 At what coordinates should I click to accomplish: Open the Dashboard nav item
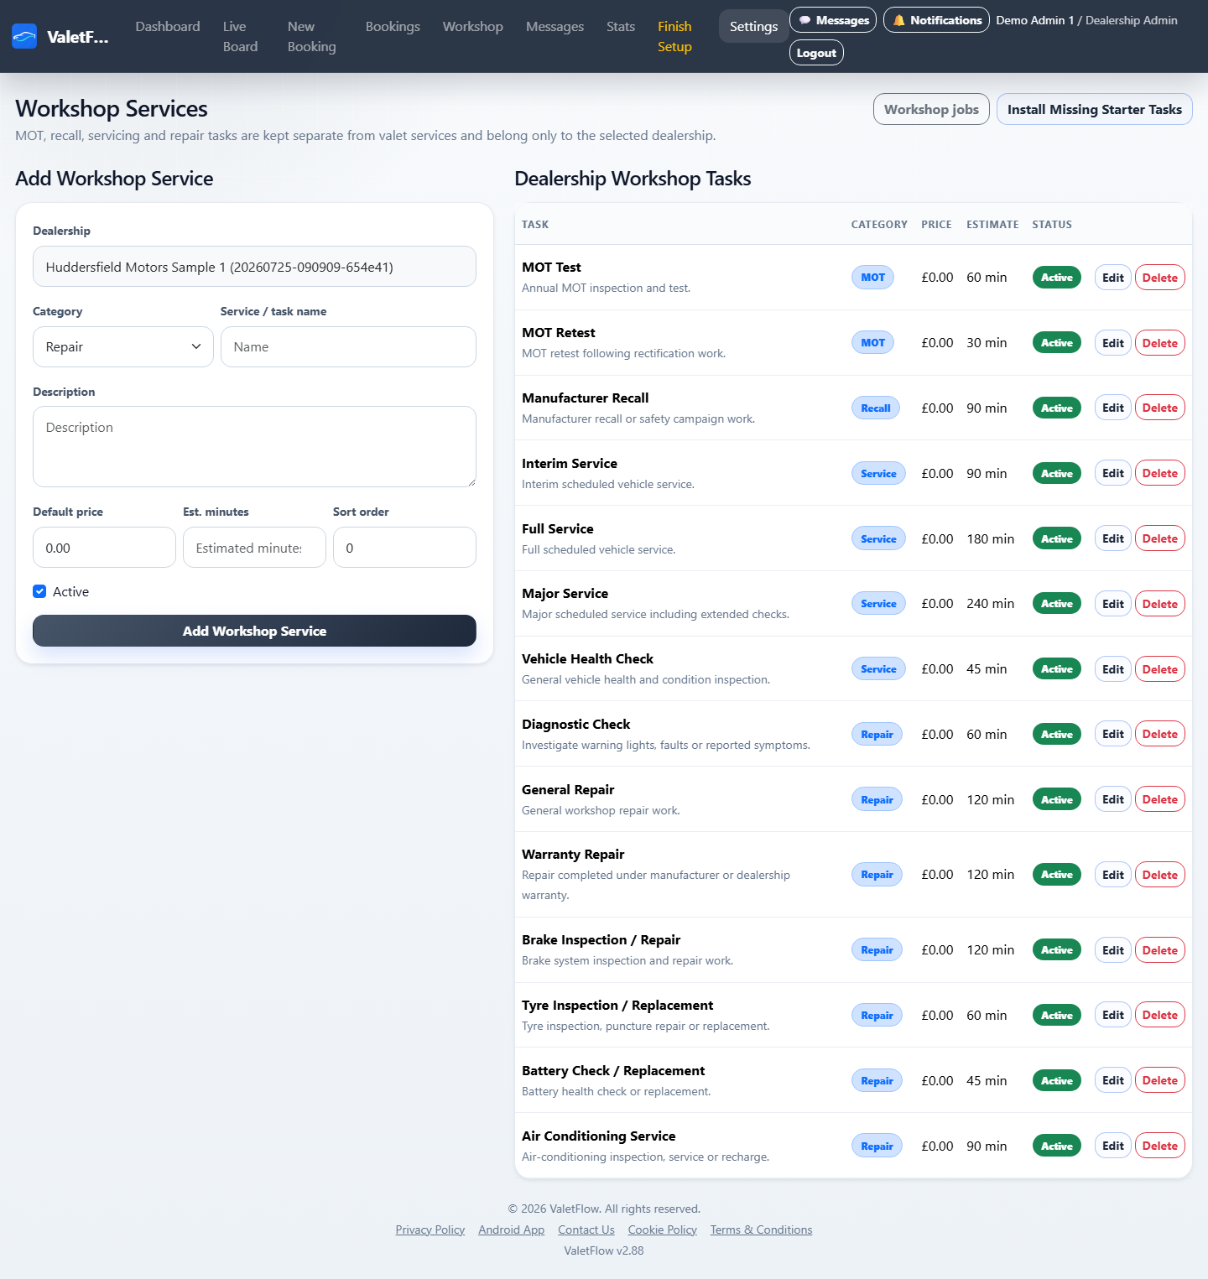point(168,27)
